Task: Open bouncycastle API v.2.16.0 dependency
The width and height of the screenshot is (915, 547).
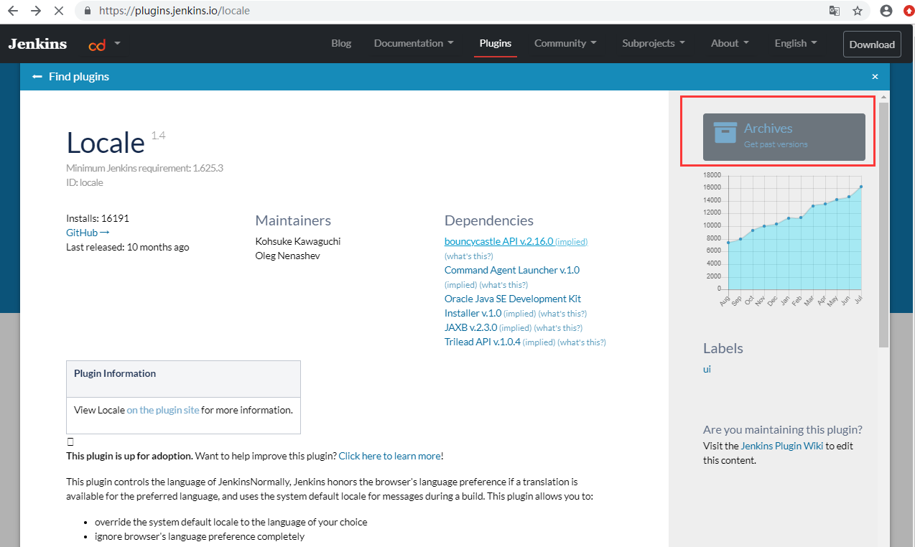Action: tap(498, 241)
